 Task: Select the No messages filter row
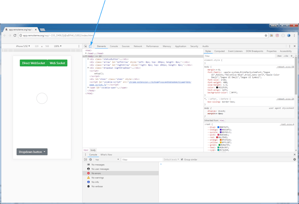[x=120, y=164]
